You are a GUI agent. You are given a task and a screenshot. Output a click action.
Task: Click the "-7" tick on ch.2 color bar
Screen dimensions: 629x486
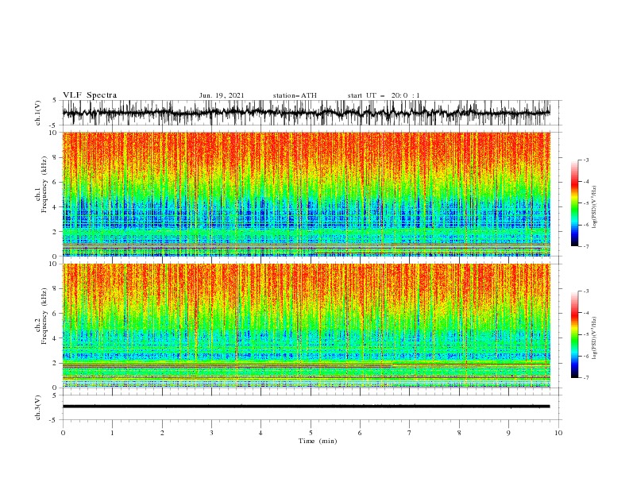586,377
